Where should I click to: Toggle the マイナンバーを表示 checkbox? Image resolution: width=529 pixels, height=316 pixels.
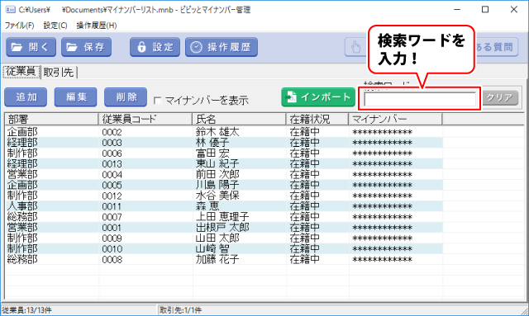click(x=157, y=101)
